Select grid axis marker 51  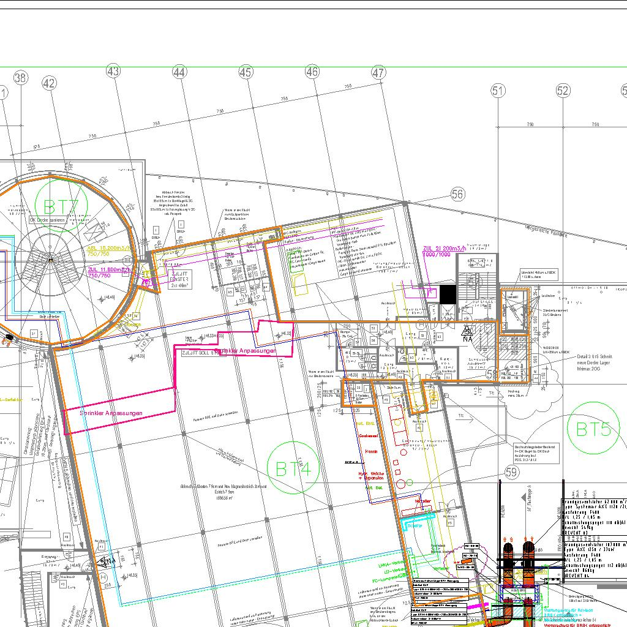click(x=498, y=91)
